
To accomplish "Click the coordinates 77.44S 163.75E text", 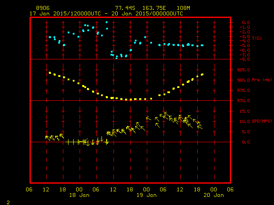I will tap(140, 8).
